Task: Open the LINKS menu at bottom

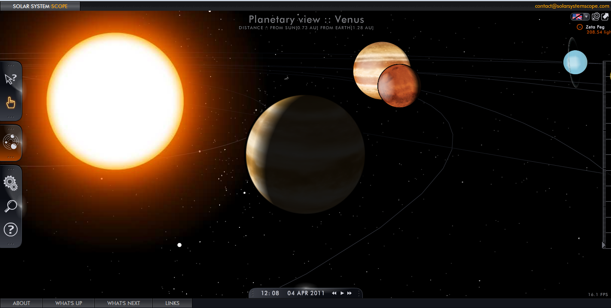Action: (172, 303)
